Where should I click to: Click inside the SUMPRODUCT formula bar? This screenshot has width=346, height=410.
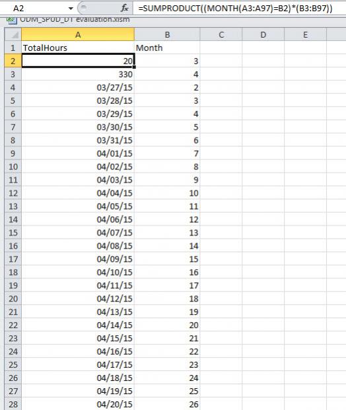tap(239, 9)
